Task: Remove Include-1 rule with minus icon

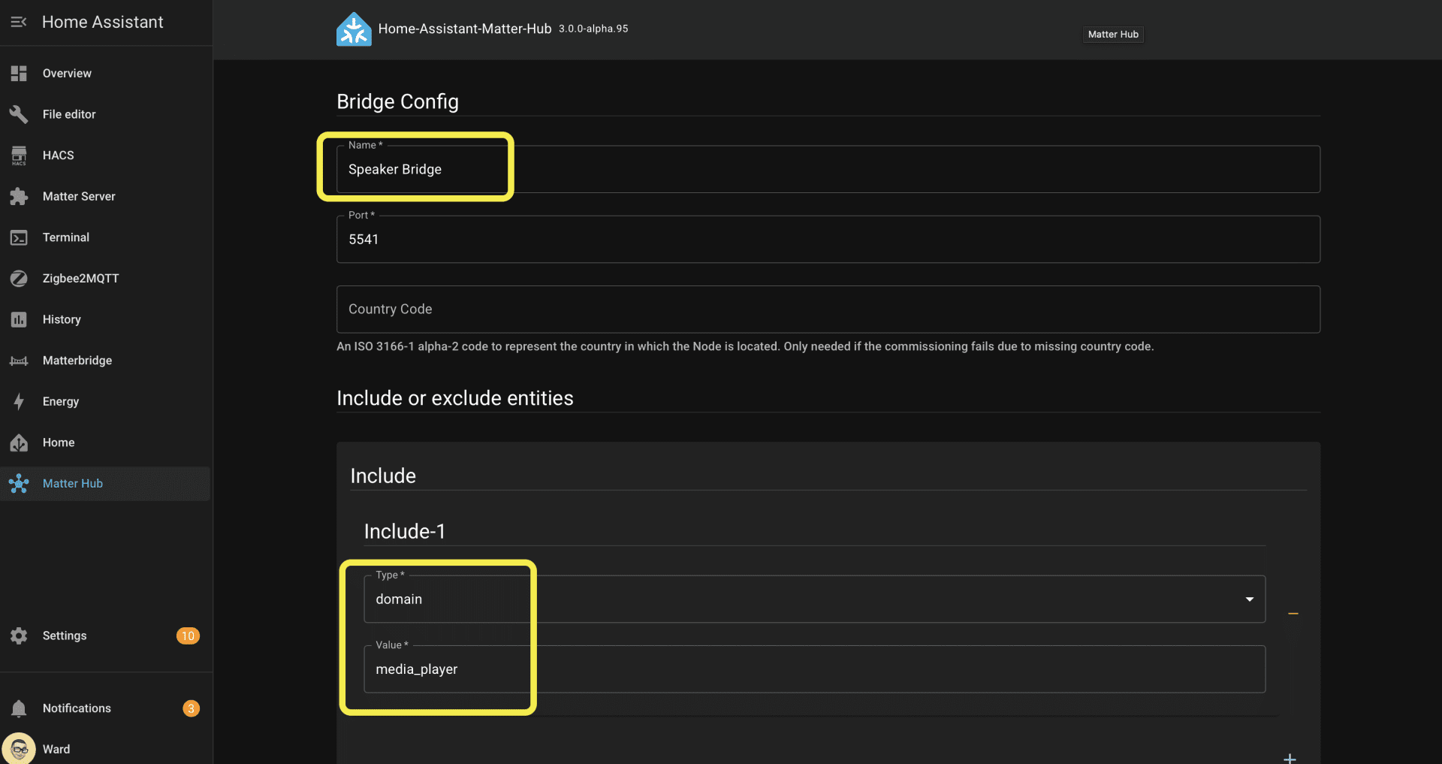Action: [1293, 614]
